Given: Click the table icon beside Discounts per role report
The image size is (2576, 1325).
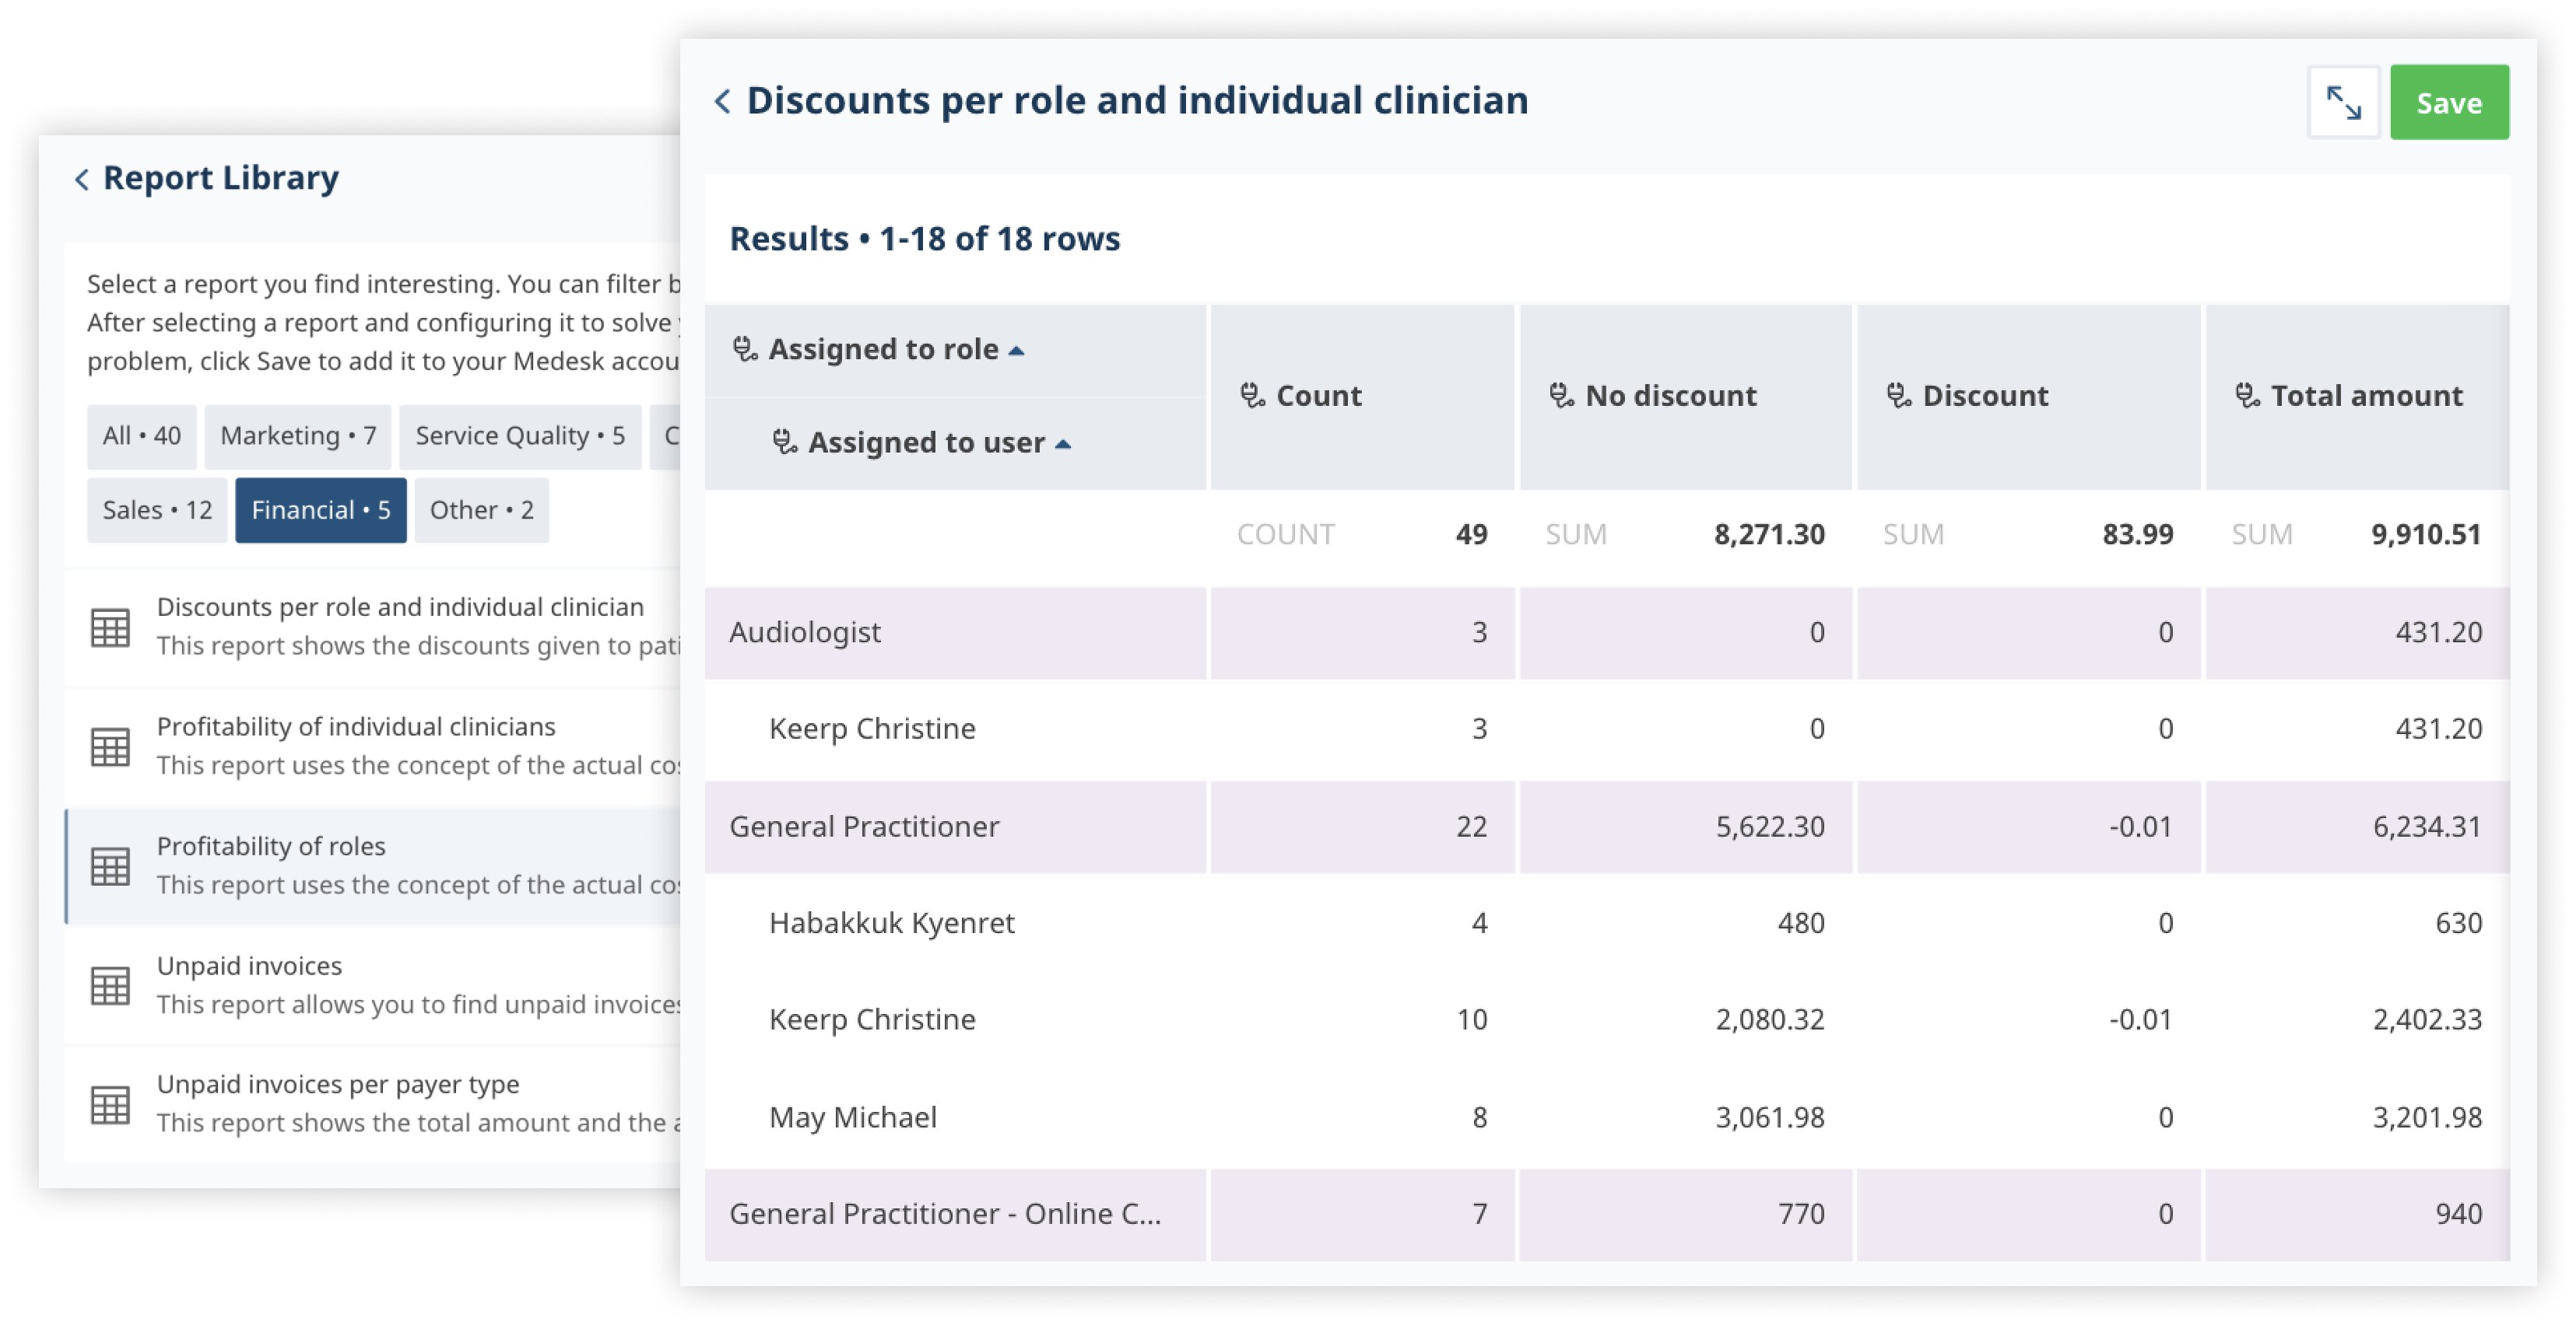Looking at the screenshot, I should coord(112,625).
